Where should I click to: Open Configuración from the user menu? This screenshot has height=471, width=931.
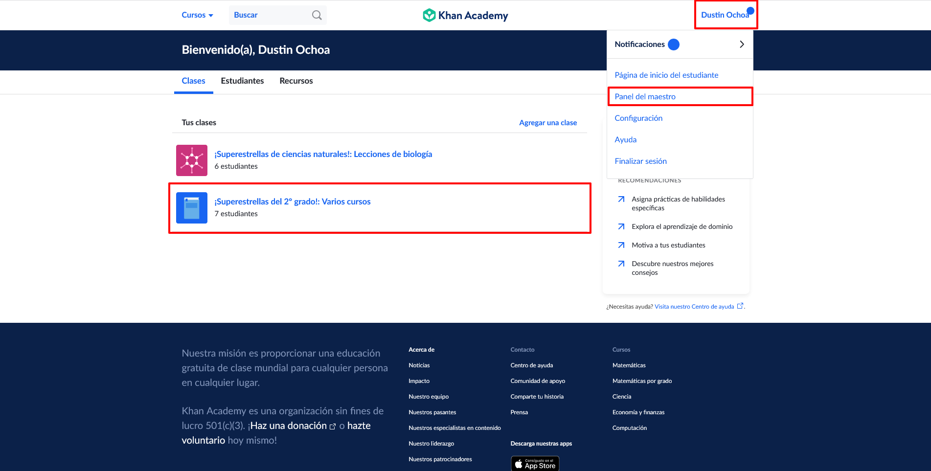coord(638,118)
